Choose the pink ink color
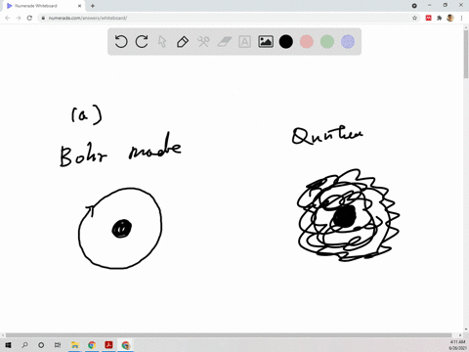The width and height of the screenshot is (469, 352). click(x=307, y=42)
